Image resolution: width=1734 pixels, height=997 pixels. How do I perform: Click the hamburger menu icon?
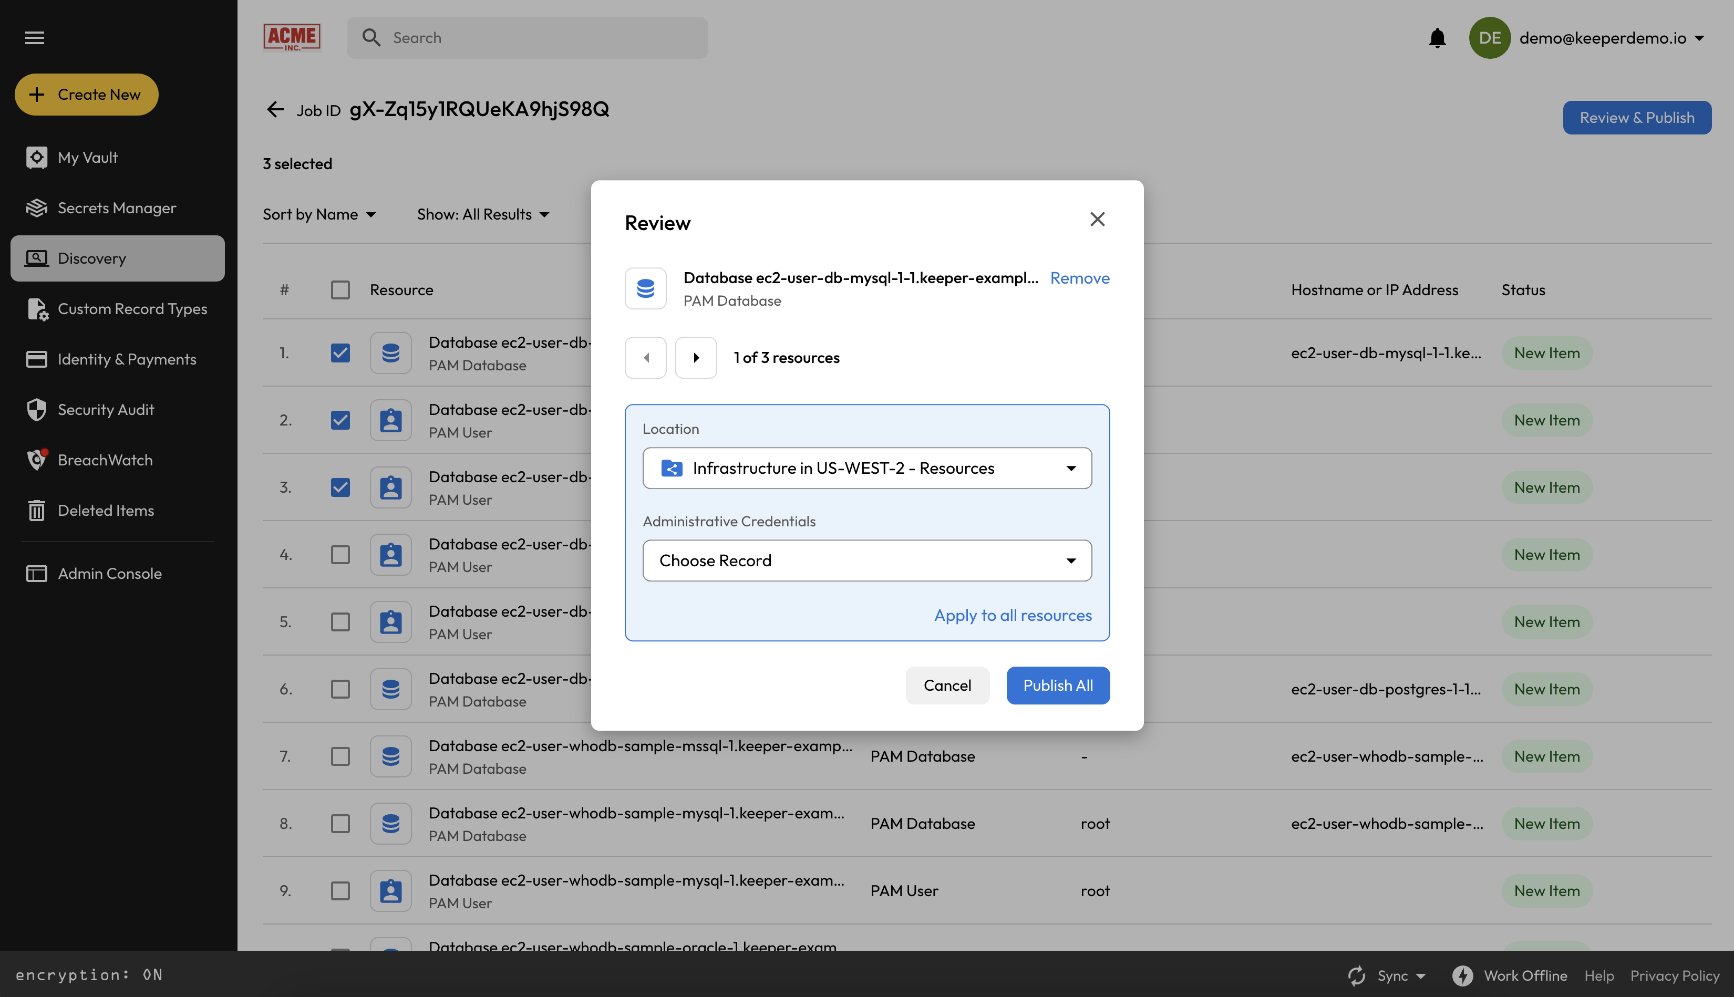pyautogui.click(x=34, y=38)
